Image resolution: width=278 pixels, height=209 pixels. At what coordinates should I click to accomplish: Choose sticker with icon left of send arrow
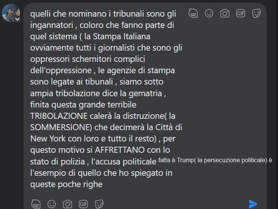(x=99, y=204)
